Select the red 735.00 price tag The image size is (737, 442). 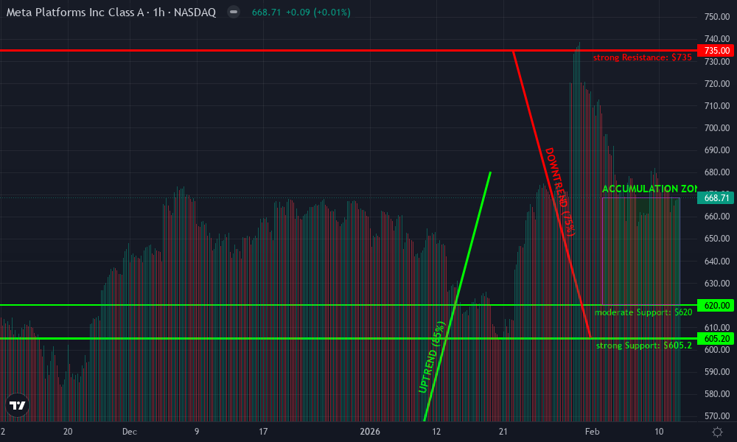click(x=716, y=51)
